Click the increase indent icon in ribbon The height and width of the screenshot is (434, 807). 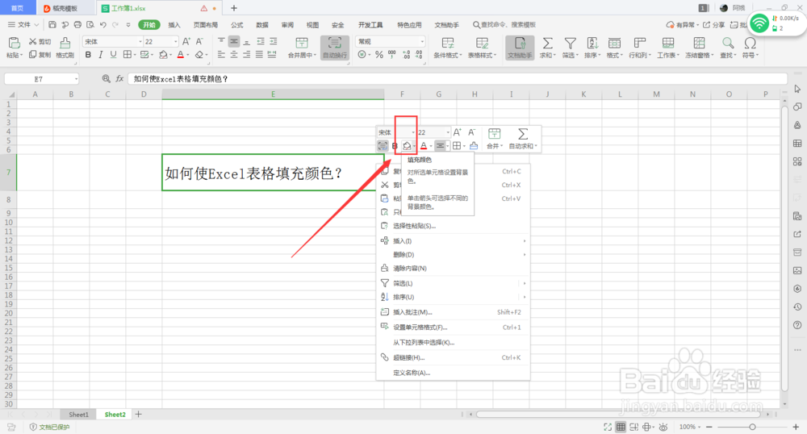tap(274, 42)
